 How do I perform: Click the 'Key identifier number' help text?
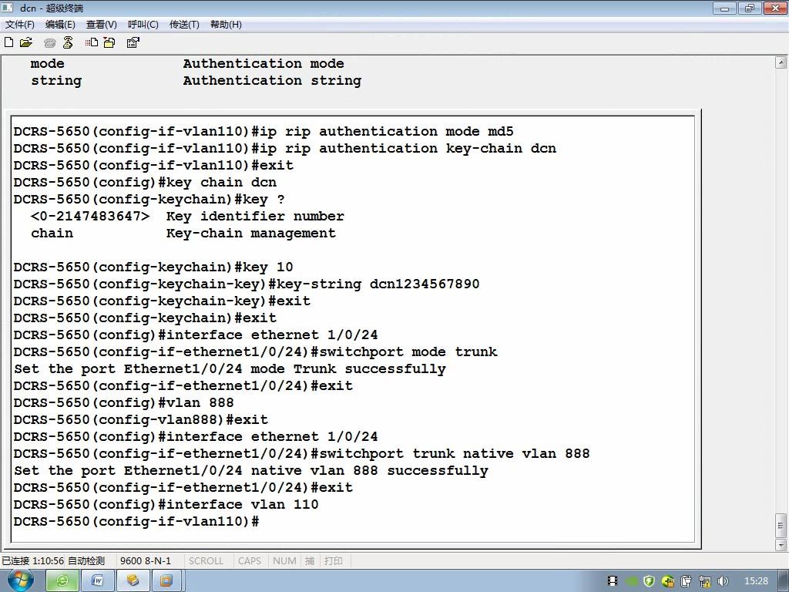point(256,217)
